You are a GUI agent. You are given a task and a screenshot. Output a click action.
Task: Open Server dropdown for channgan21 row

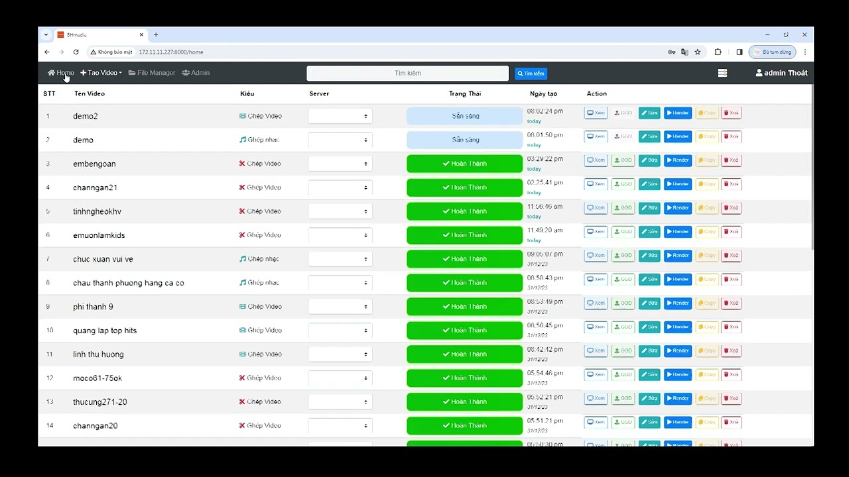coord(340,187)
